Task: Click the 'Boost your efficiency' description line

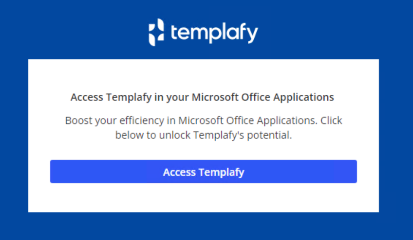Action: click(x=204, y=120)
